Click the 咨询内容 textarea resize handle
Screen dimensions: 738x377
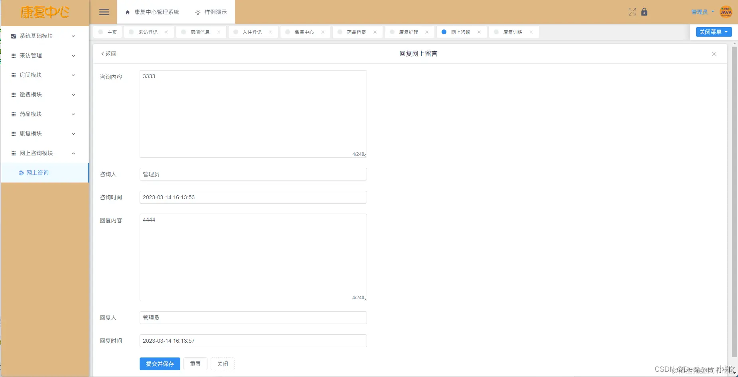(x=365, y=155)
